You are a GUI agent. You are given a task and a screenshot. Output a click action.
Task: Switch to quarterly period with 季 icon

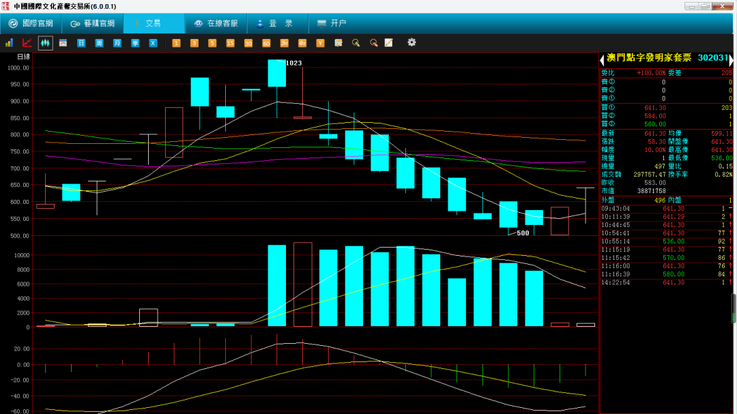pyautogui.click(x=135, y=43)
